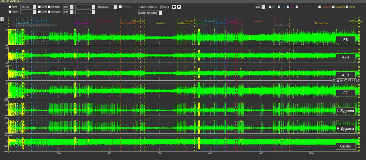Open the empty dropdown after bottom IMF
The image size is (366, 160).
click(x=85, y=12)
